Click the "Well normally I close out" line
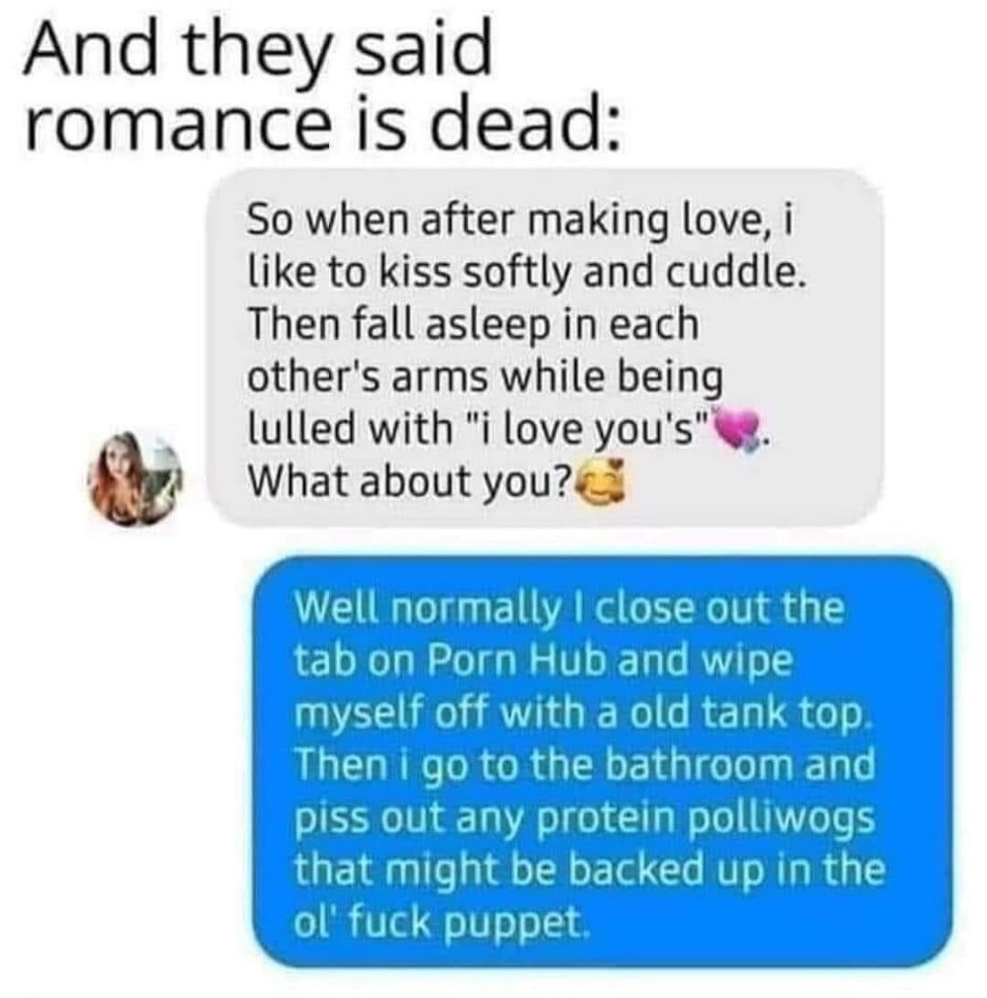987x998 pixels. coord(570,608)
